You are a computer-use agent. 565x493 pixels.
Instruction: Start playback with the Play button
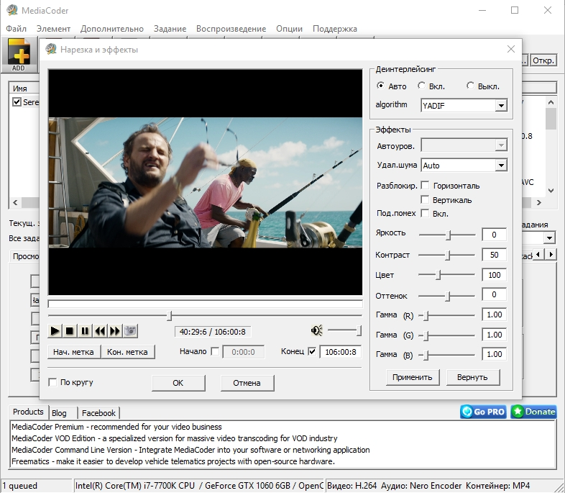[55, 331]
